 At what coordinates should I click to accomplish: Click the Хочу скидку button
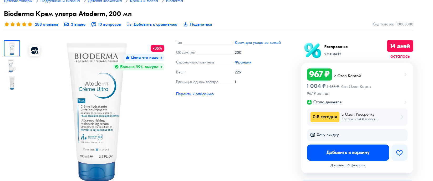(x=357, y=135)
